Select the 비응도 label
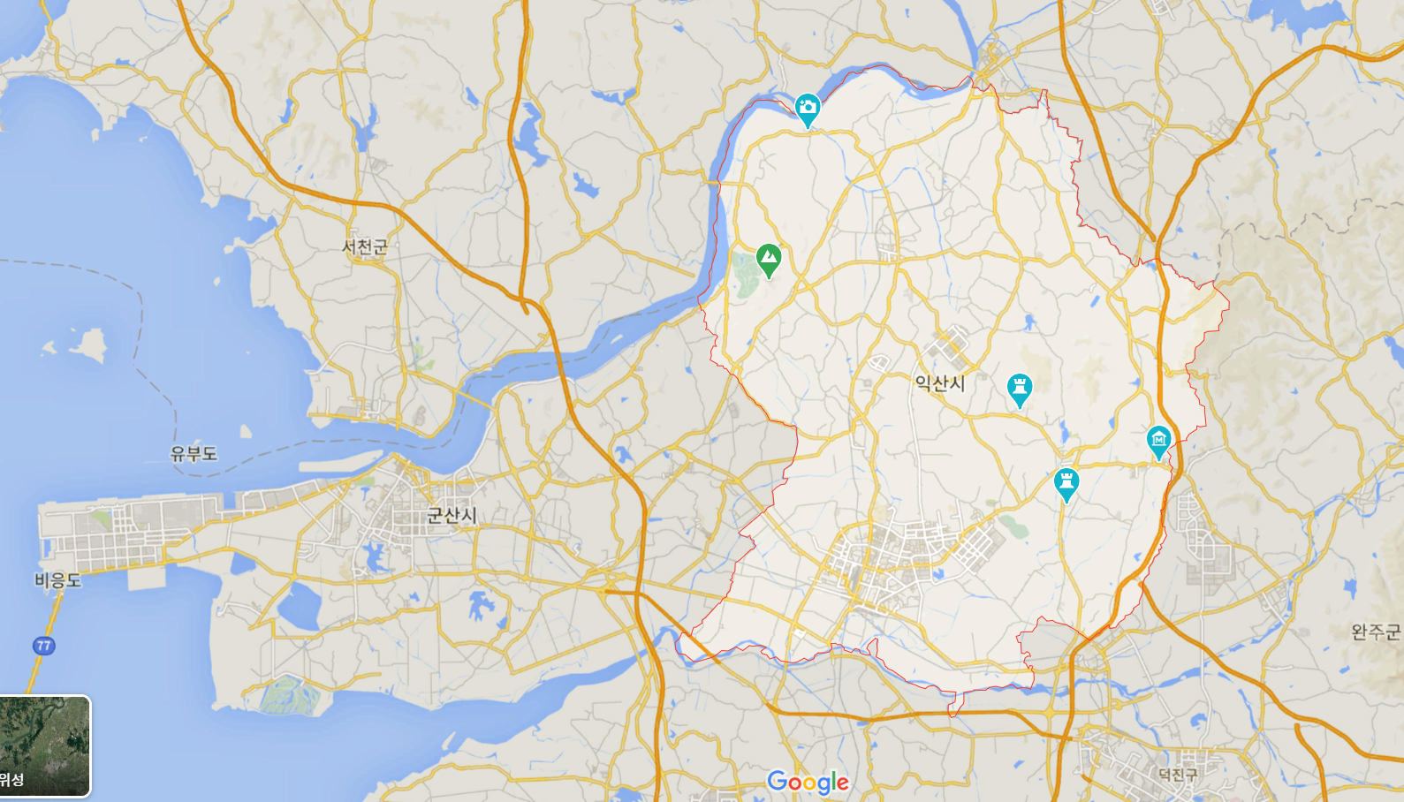Viewport: 1404px width, 802px height. [57, 579]
